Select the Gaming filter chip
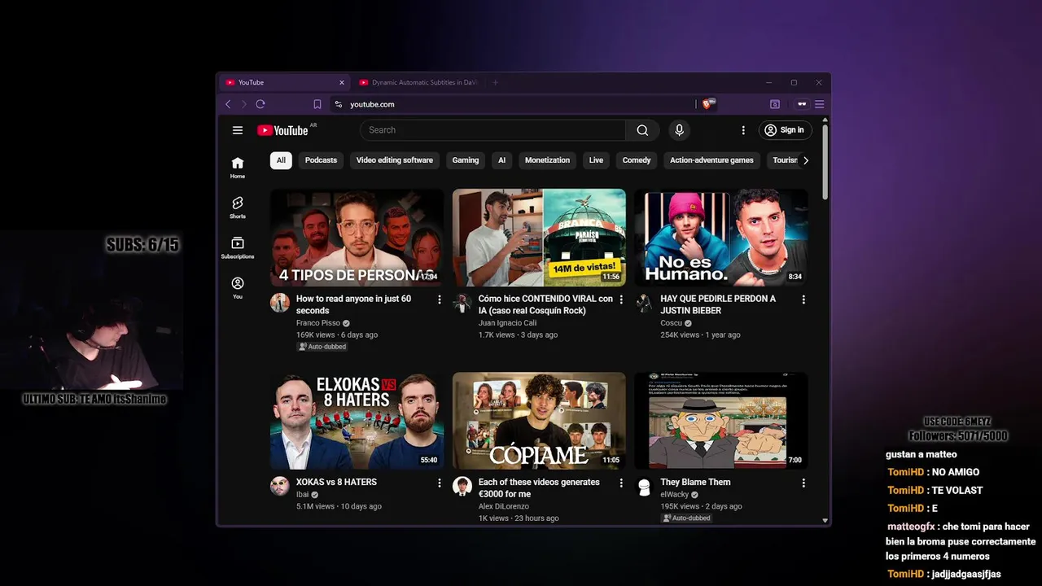 click(x=466, y=160)
